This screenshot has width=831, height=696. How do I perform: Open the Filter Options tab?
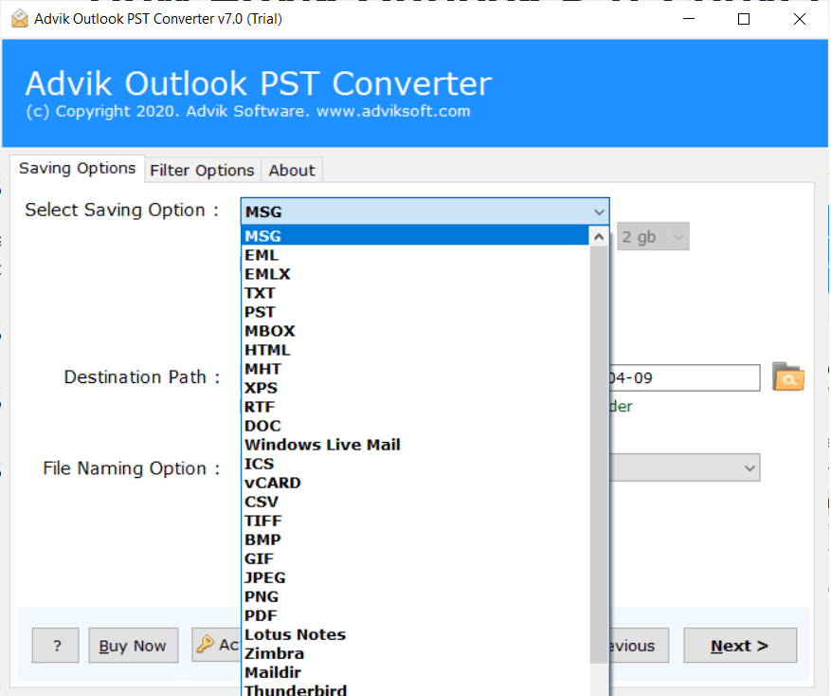click(x=202, y=171)
